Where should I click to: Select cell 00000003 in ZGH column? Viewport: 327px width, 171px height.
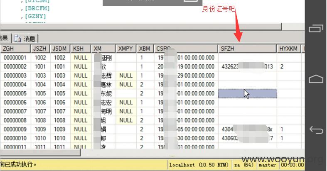coord(16,76)
